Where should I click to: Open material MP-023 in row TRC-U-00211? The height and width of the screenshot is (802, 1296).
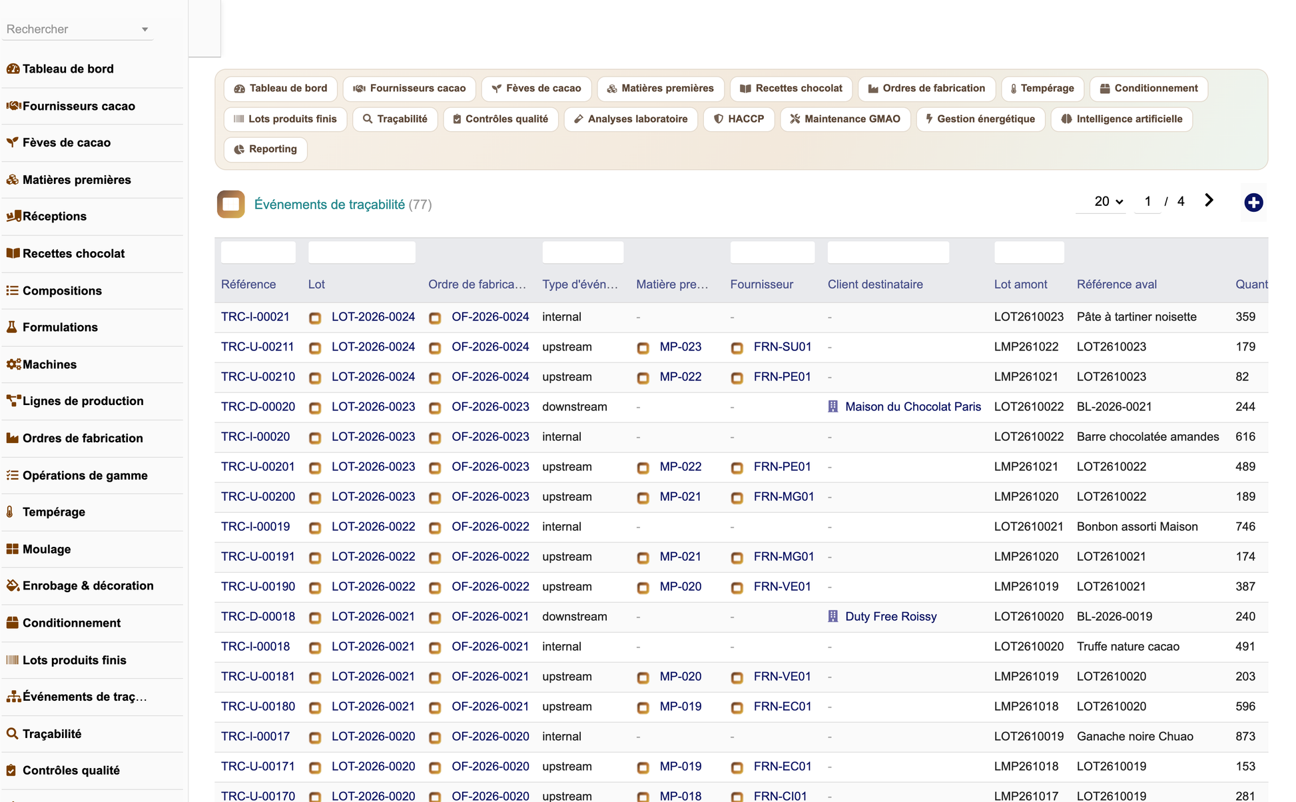pos(680,347)
